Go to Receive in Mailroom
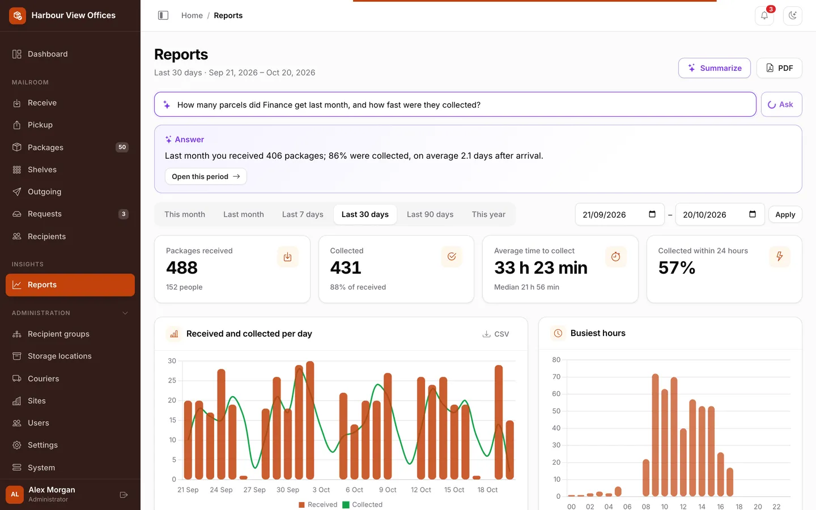 pos(70,103)
